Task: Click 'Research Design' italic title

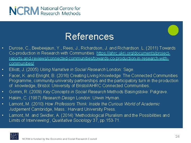Action: pos(59,98)
